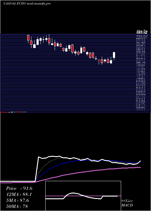This screenshot has height=211, width=151.
Task: Click the first red candlestick on the left
Action: point(28,38)
